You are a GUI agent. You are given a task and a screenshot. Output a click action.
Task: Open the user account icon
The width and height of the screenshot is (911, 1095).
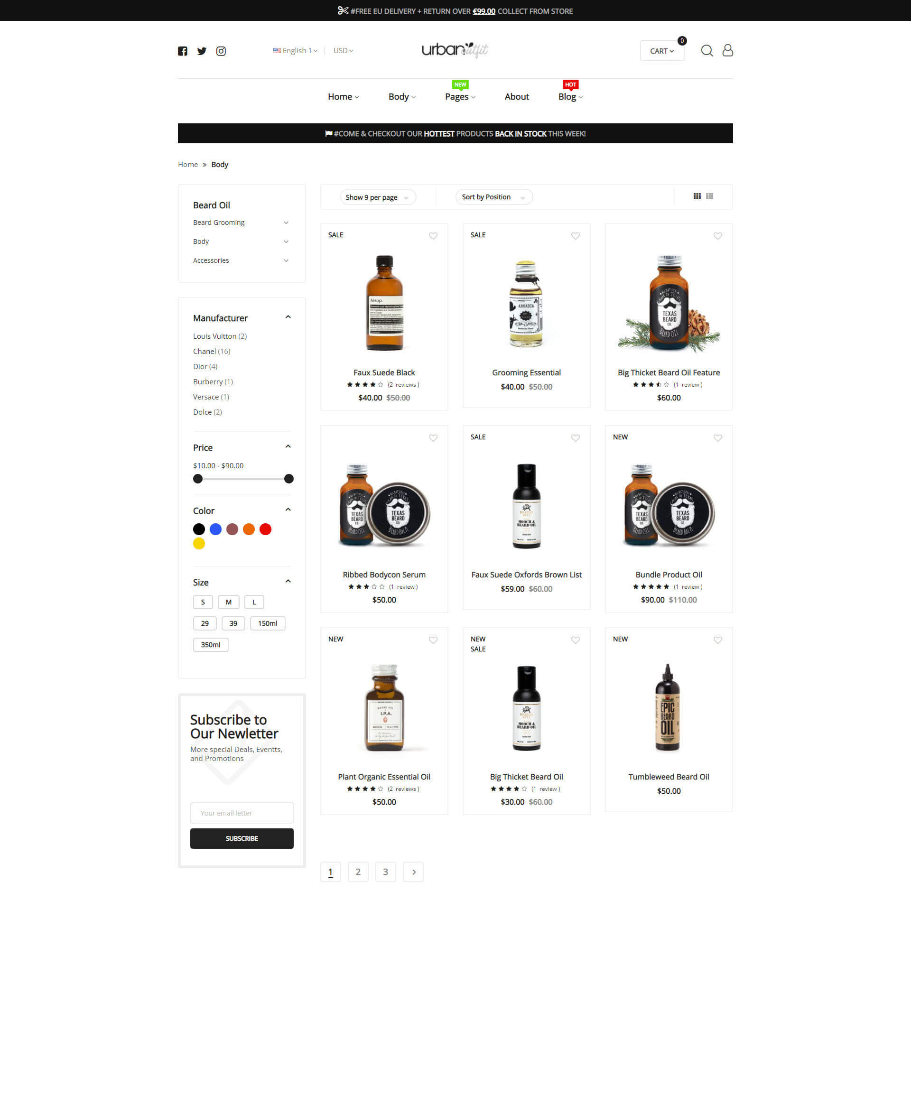coord(727,51)
